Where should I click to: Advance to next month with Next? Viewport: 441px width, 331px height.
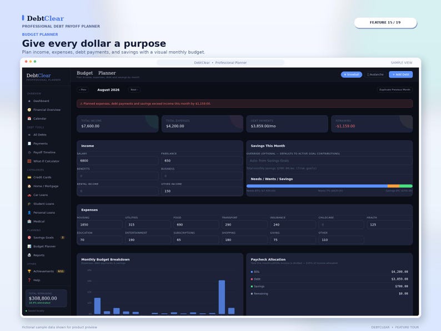point(134,90)
